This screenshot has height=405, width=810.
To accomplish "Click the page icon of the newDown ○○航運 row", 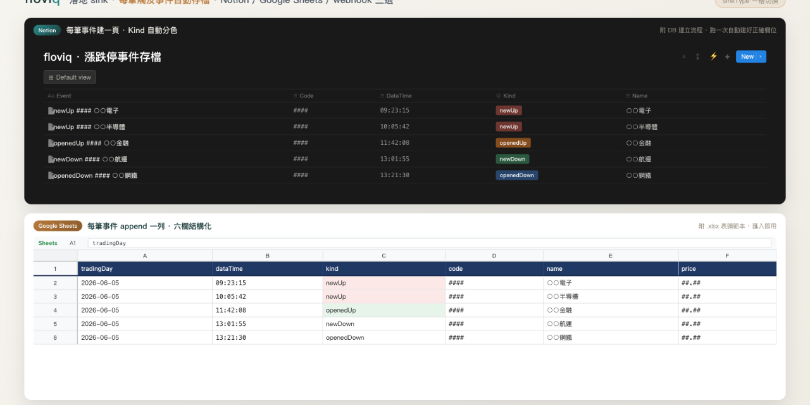I will (x=51, y=159).
